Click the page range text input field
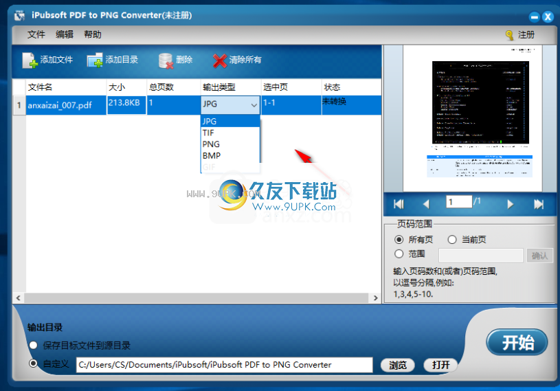560x391 pixels. (481, 256)
